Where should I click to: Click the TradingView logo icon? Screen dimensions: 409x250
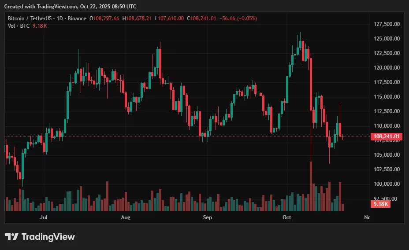coord(12,237)
